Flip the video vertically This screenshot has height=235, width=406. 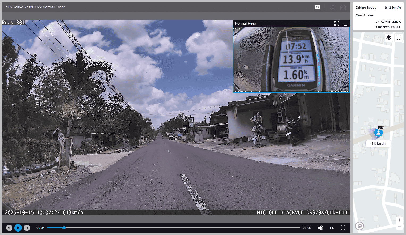(332, 7)
